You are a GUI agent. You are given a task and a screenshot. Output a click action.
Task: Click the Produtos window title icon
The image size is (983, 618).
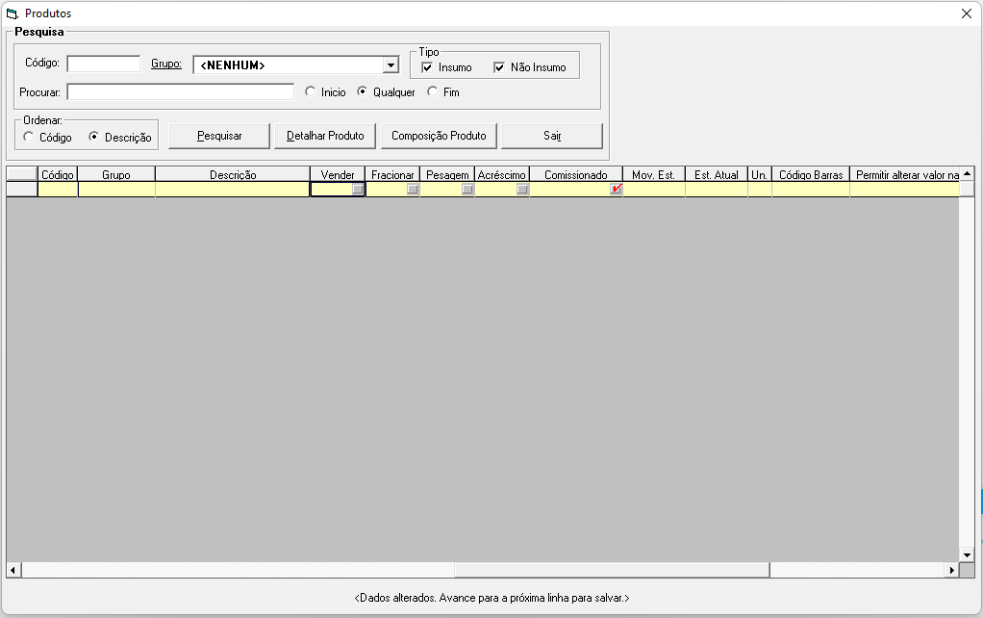pos(12,13)
